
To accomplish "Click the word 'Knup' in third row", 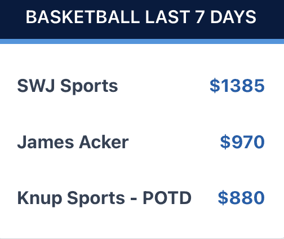I will [x=39, y=198].
